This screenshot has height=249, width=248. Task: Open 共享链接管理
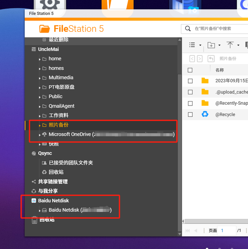(x=53, y=182)
